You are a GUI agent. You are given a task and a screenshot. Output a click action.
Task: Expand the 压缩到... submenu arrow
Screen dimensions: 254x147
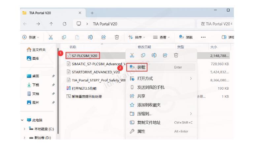click(x=191, y=114)
